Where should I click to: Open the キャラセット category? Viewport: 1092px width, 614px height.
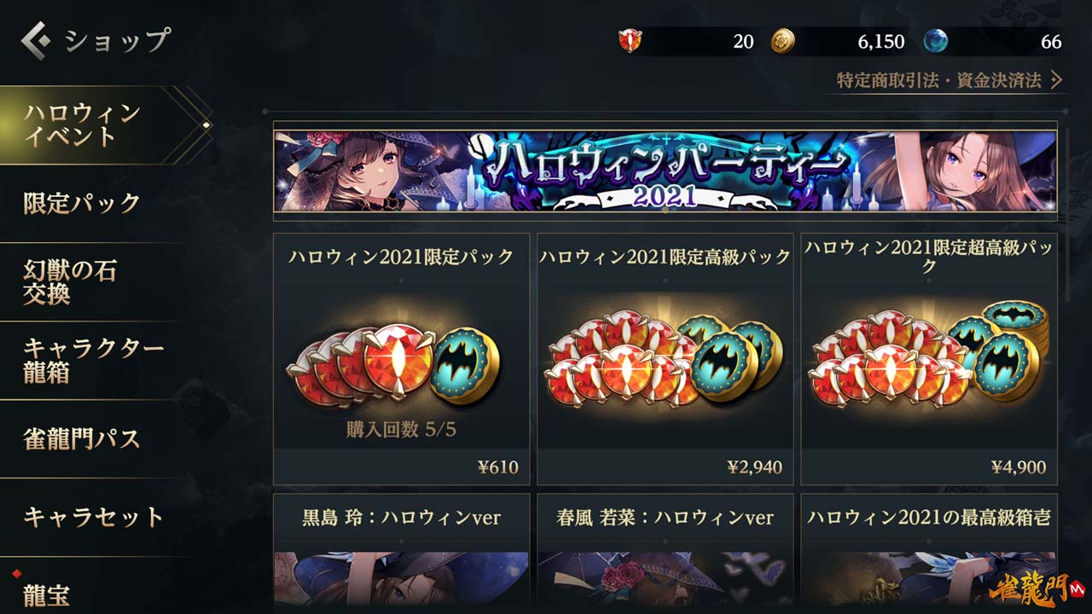(x=92, y=517)
